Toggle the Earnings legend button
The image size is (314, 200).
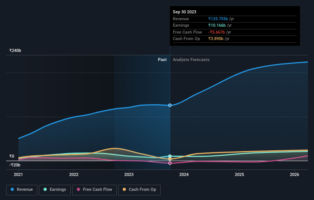(55, 190)
